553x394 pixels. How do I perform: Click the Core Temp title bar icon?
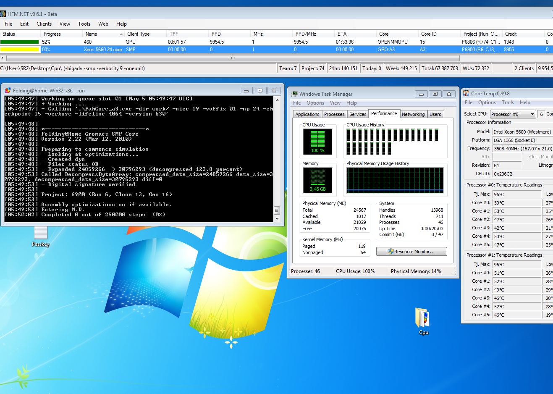pyautogui.click(x=466, y=93)
